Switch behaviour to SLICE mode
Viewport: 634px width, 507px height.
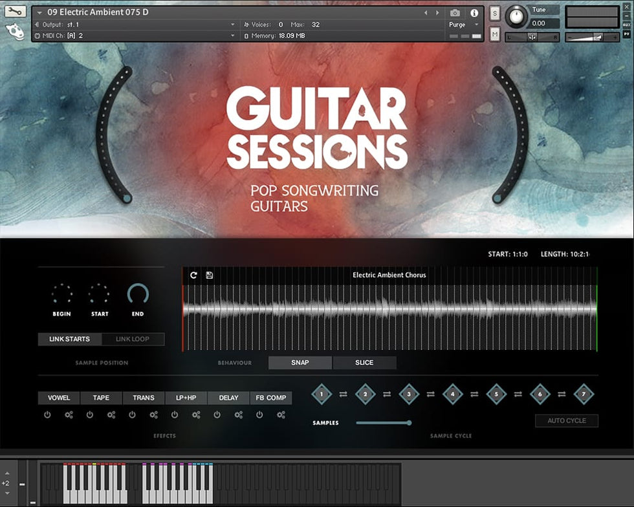(x=364, y=362)
